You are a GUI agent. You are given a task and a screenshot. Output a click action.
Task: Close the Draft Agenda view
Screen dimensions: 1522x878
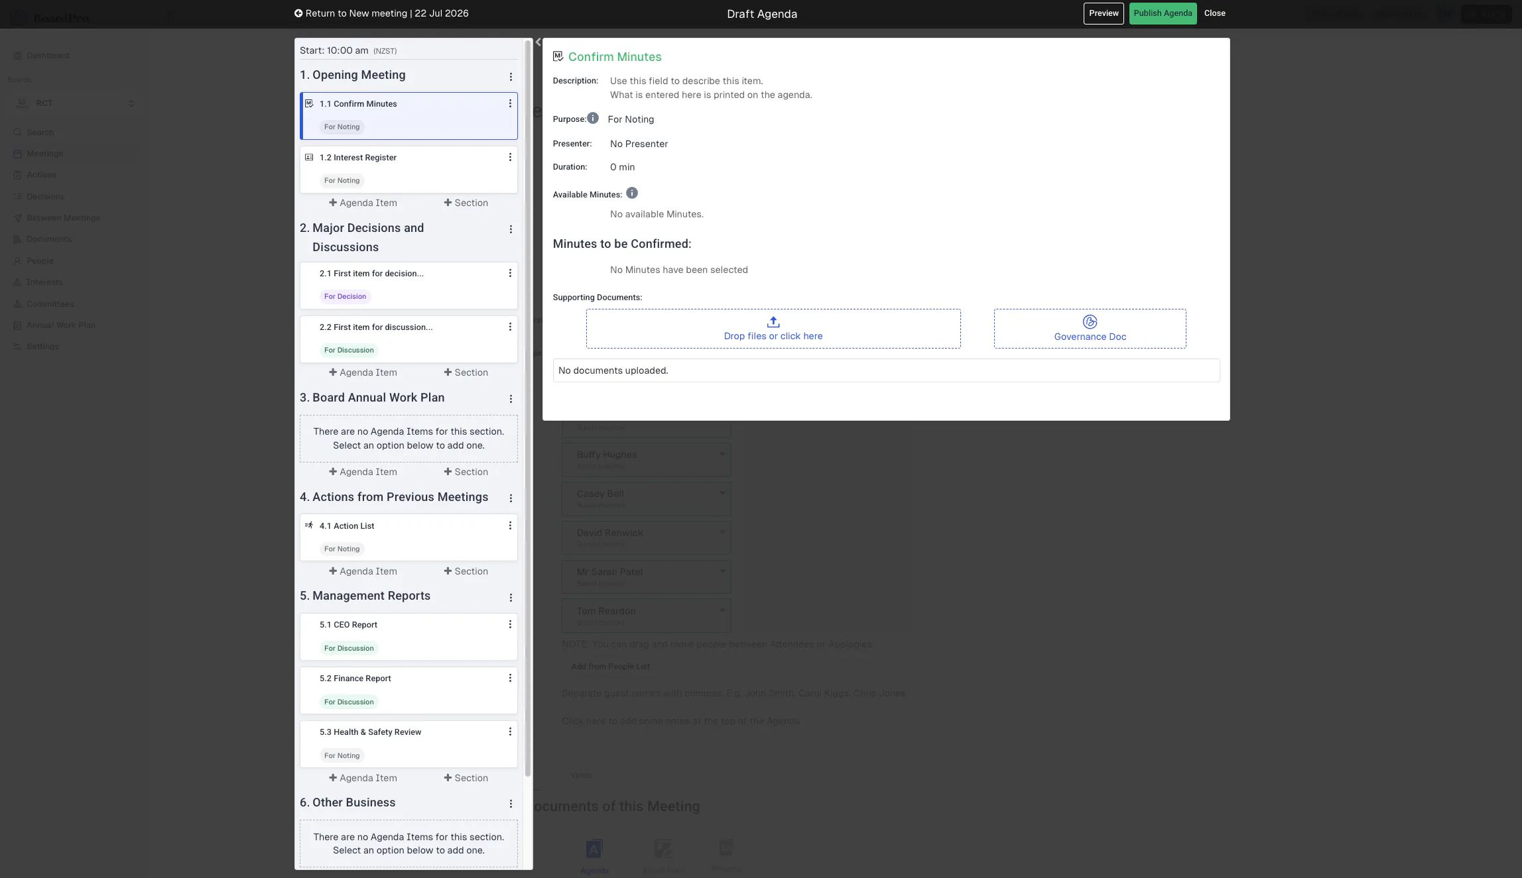point(1214,13)
